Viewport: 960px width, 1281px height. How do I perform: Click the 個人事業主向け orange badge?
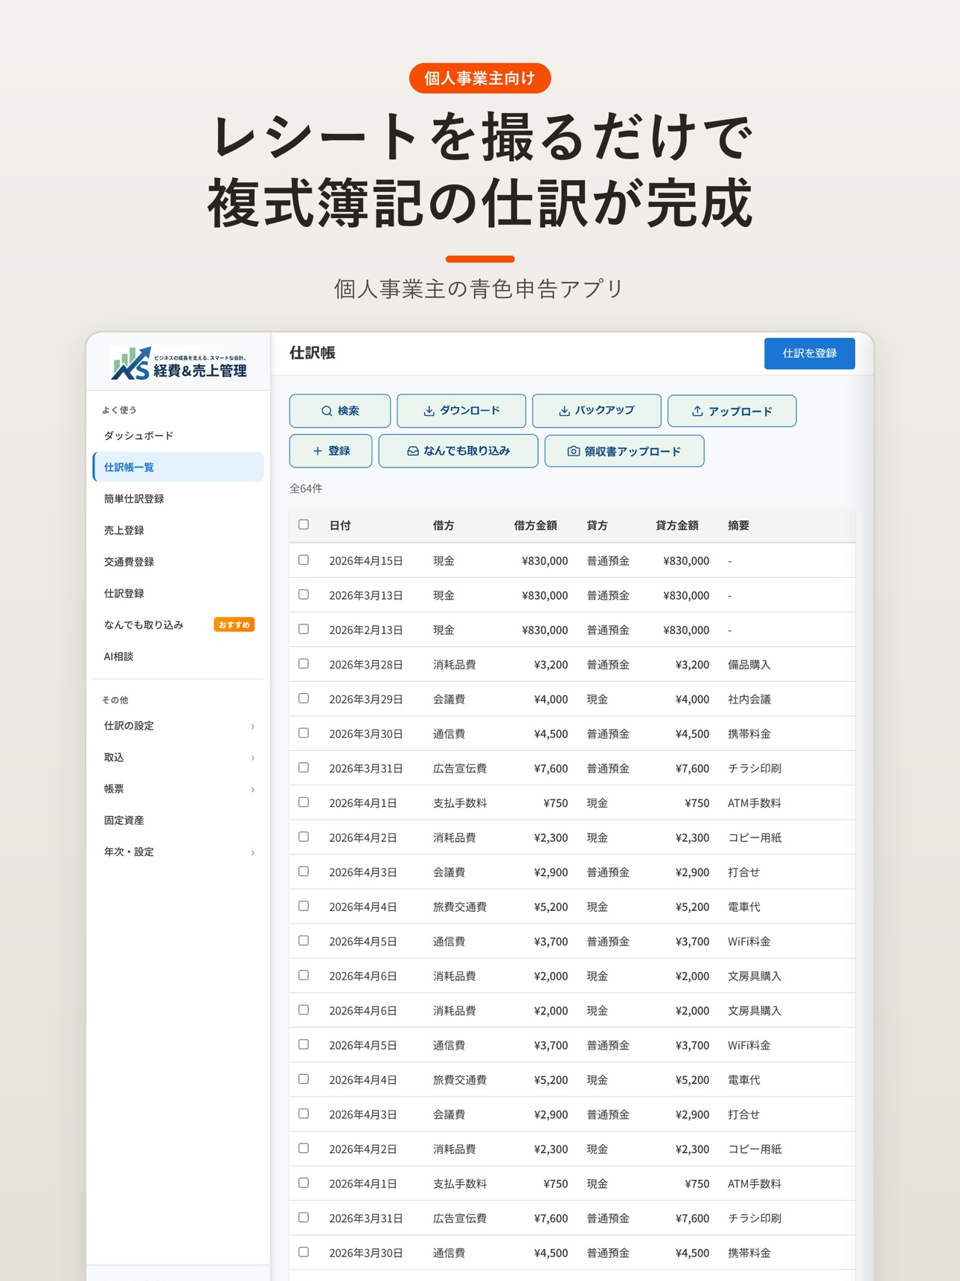(480, 78)
